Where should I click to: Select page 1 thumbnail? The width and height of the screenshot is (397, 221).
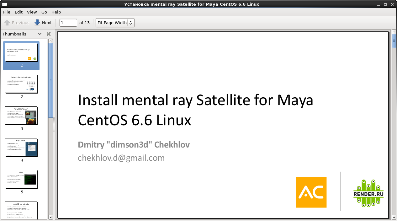[x=21, y=55]
